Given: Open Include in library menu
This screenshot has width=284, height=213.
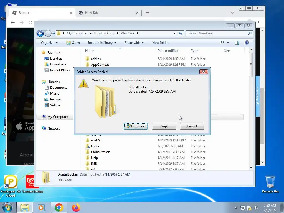Looking at the screenshot, I should point(102,43).
